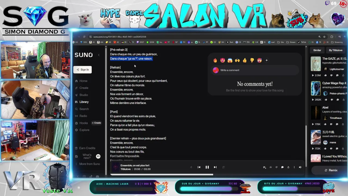Like the Abel song
The height and width of the screenshot is (196, 348).
point(326,124)
